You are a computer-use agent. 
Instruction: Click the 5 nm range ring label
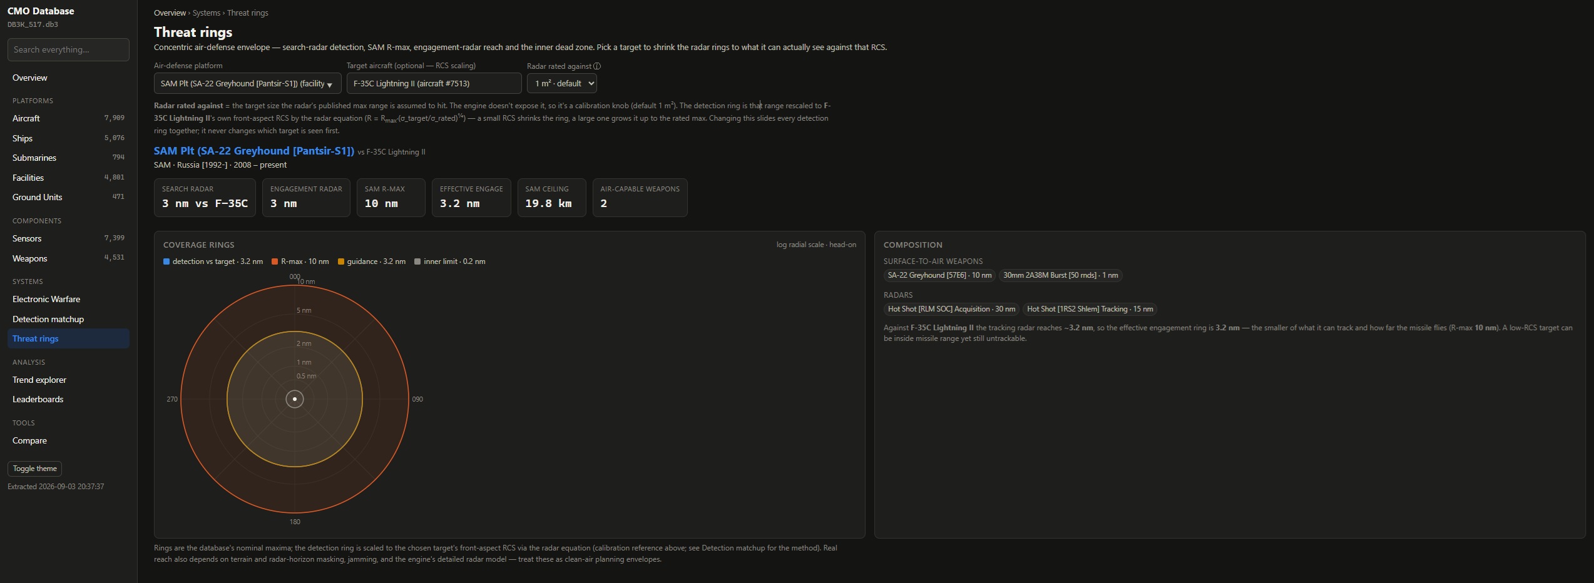(x=304, y=310)
